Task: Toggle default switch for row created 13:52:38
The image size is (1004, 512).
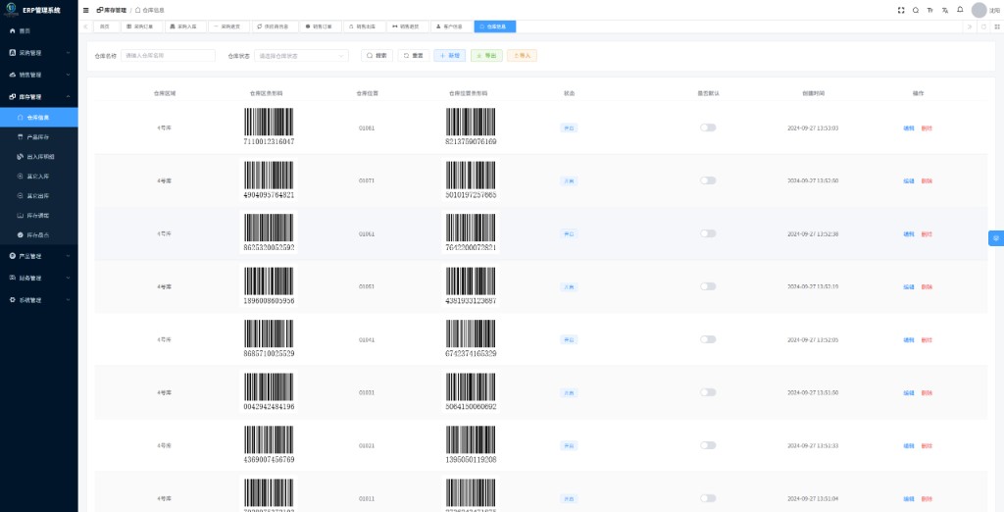Action: pyautogui.click(x=708, y=233)
